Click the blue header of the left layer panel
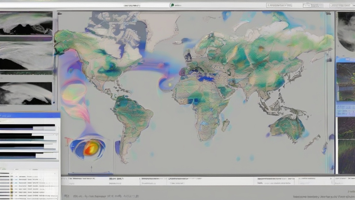Viewport: 355px width, 200px height. (x=30, y=115)
